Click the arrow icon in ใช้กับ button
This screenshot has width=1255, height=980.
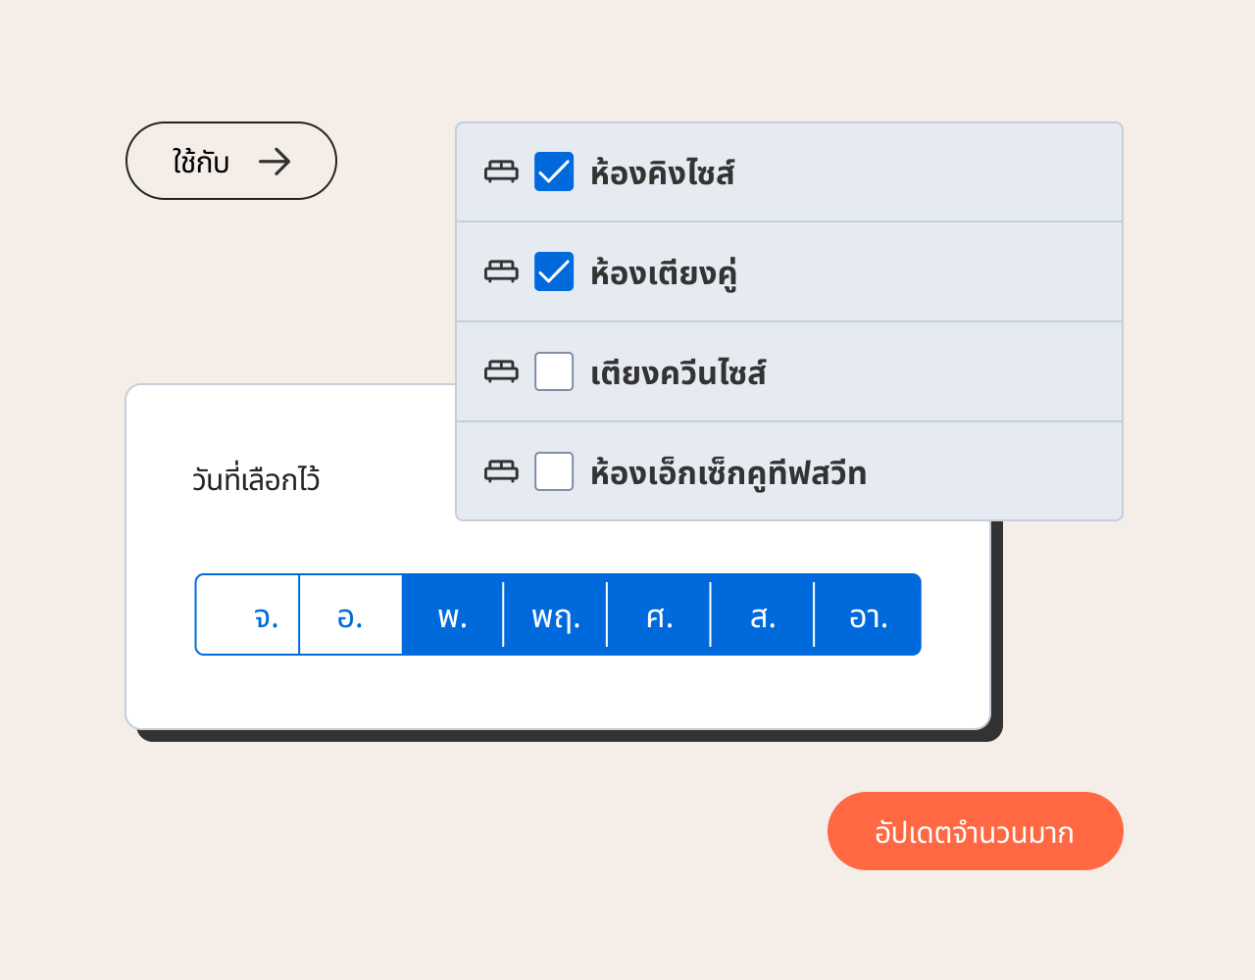point(275,162)
